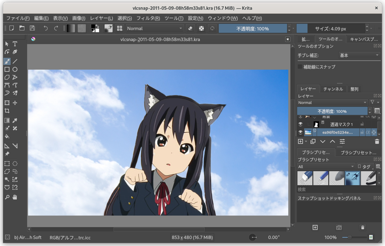Open the layer filter funnel dropdown
385x246 pixels.
[374, 102]
